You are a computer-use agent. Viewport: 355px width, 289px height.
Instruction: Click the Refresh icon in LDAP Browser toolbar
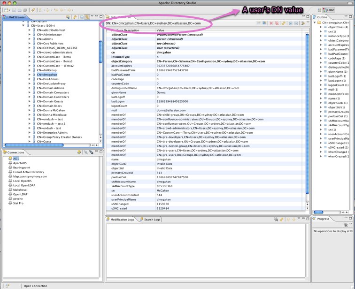[75, 17]
